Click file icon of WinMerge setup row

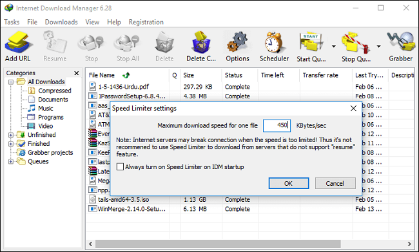(x=93, y=208)
